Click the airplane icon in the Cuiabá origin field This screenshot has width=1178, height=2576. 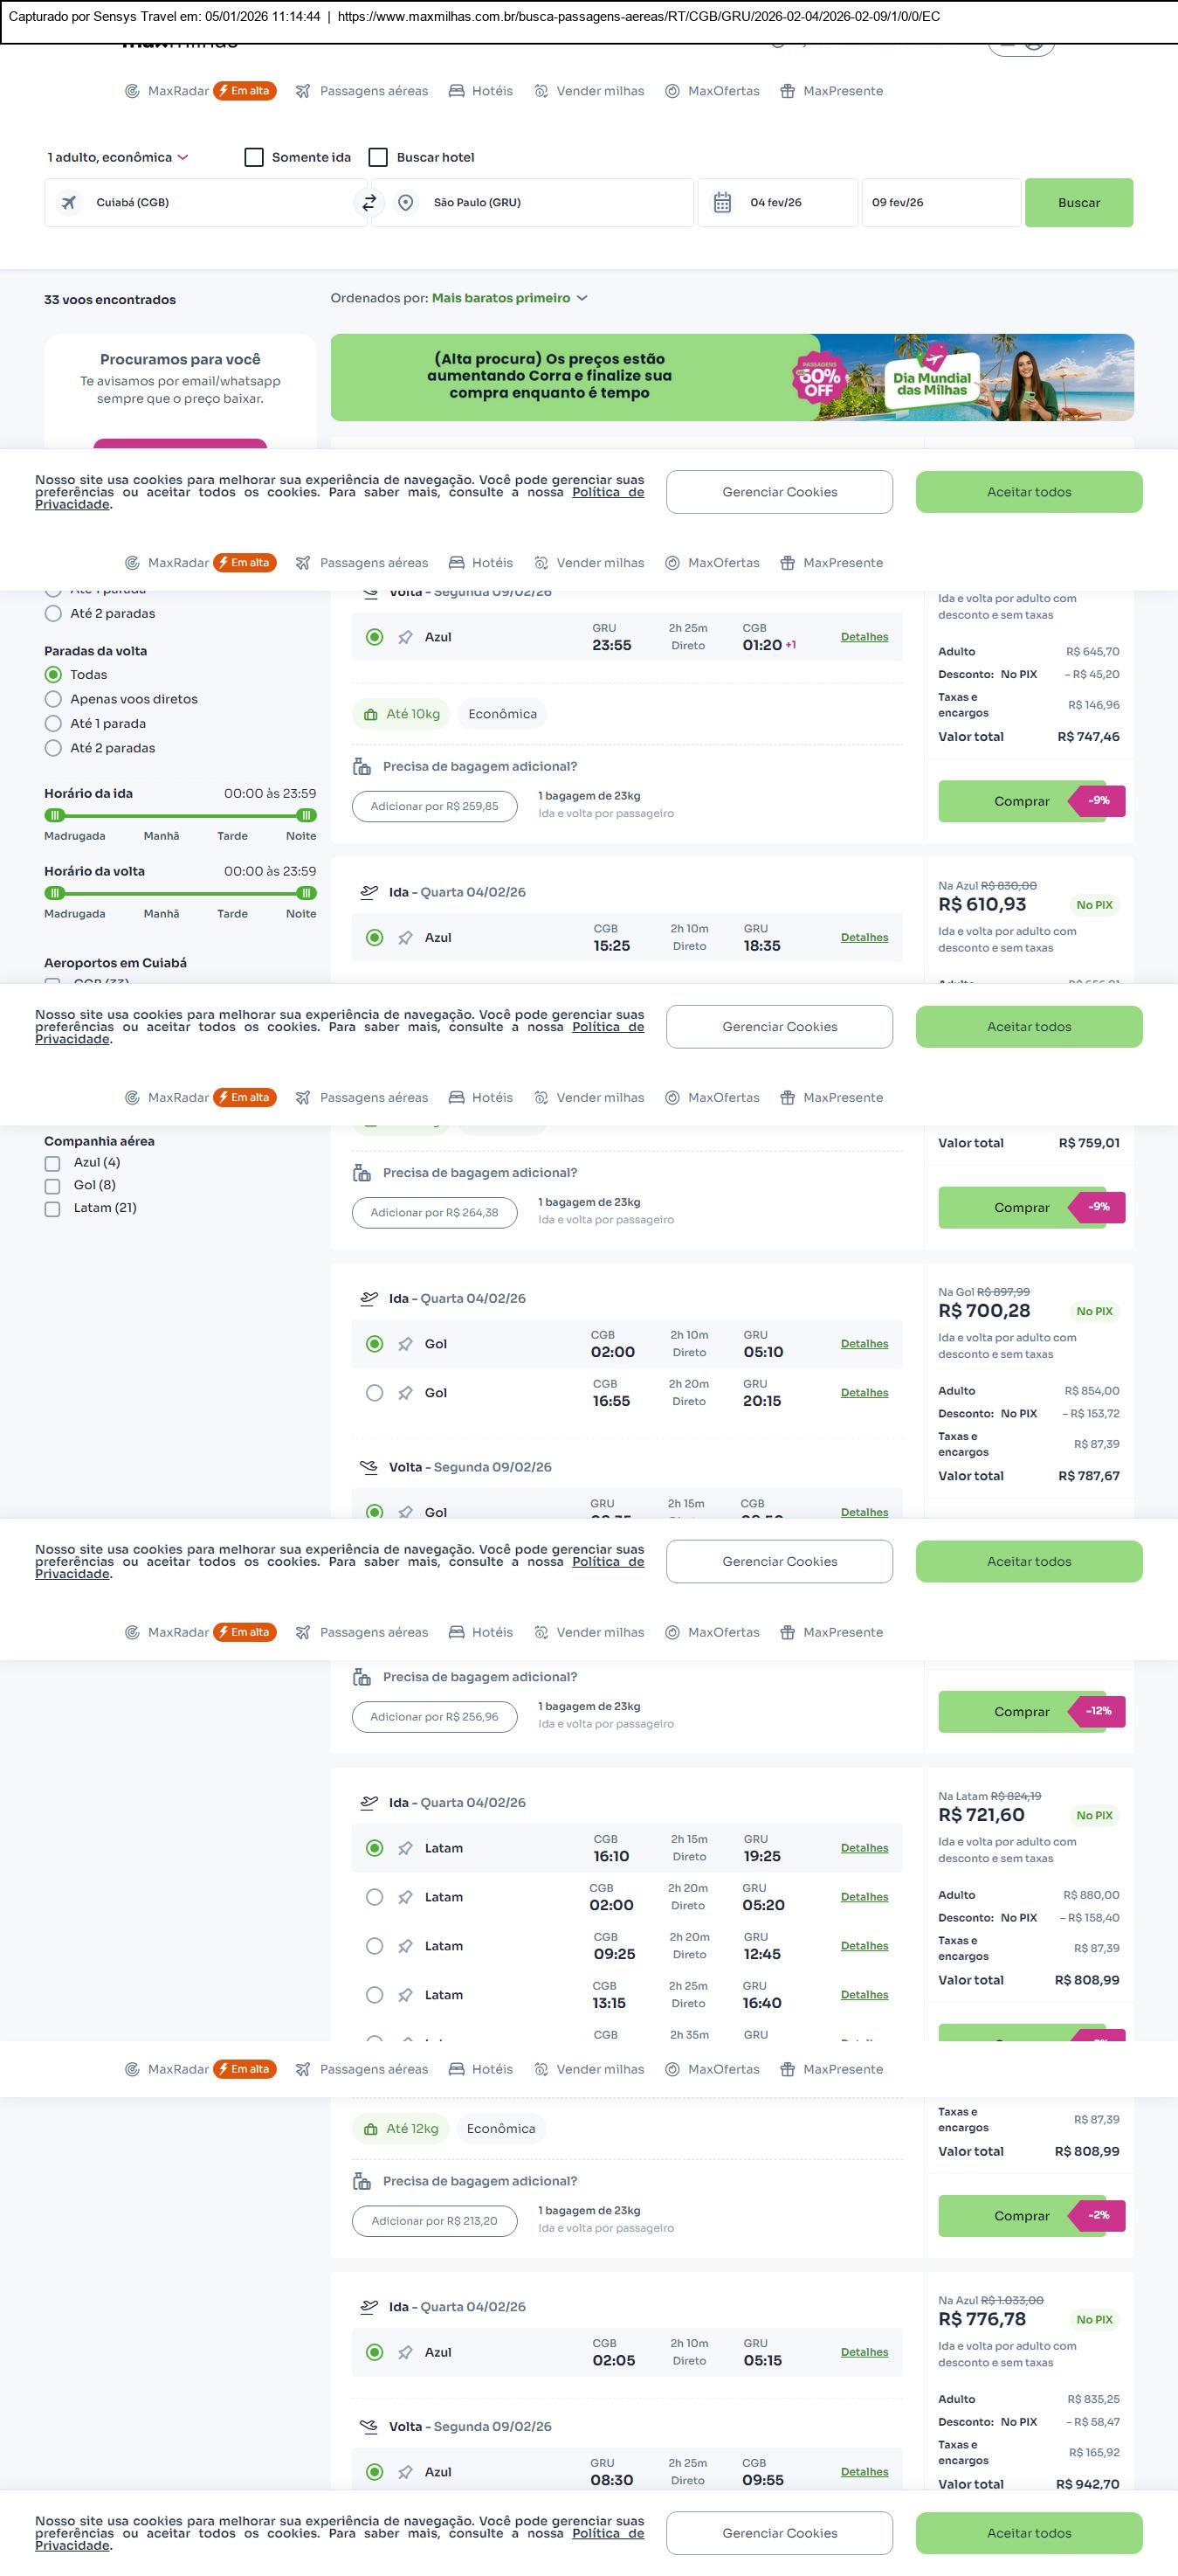click(69, 203)
